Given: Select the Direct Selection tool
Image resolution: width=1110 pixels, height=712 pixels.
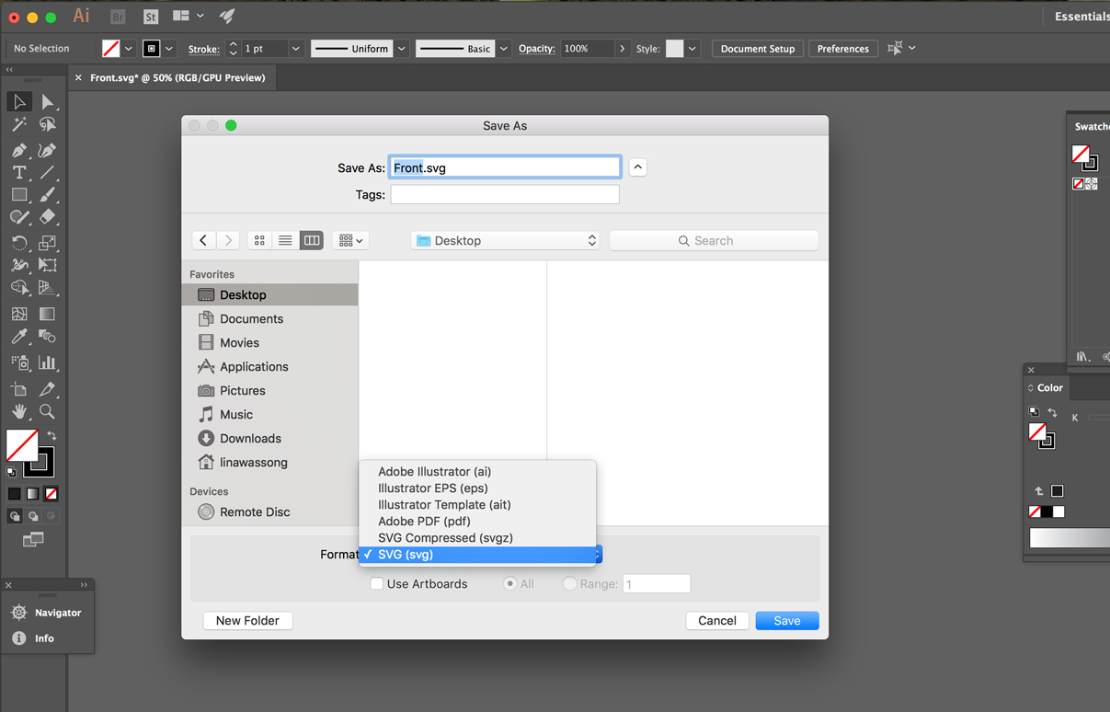Looking at the screenshot, I should (x=47, y=102).
